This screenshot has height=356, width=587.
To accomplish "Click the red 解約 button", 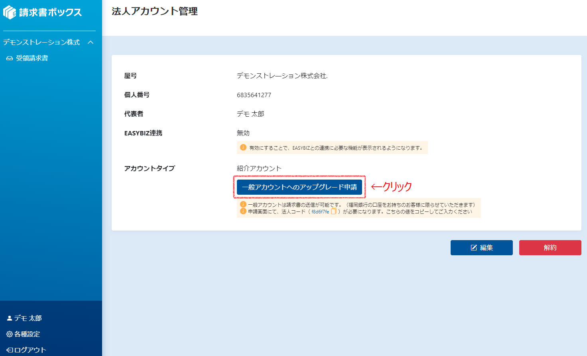I will point(550,248).
